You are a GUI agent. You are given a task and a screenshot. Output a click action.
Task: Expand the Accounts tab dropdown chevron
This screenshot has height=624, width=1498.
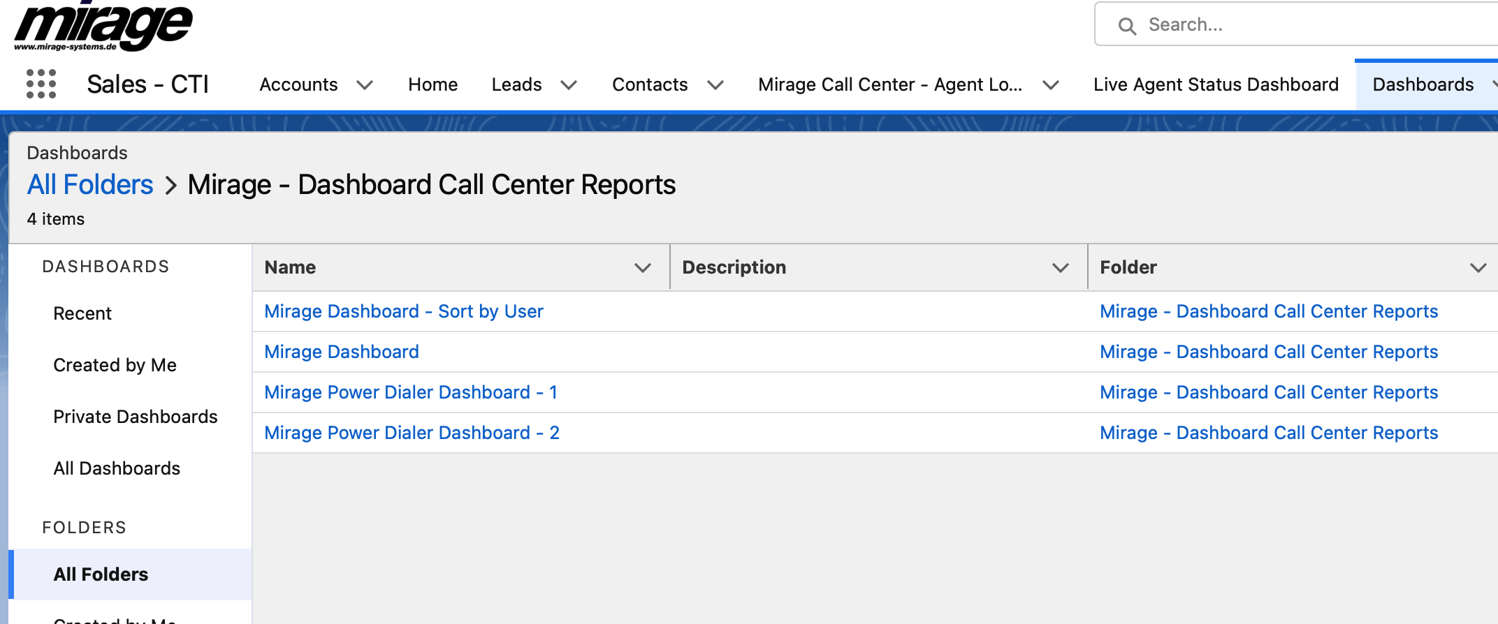365,85
